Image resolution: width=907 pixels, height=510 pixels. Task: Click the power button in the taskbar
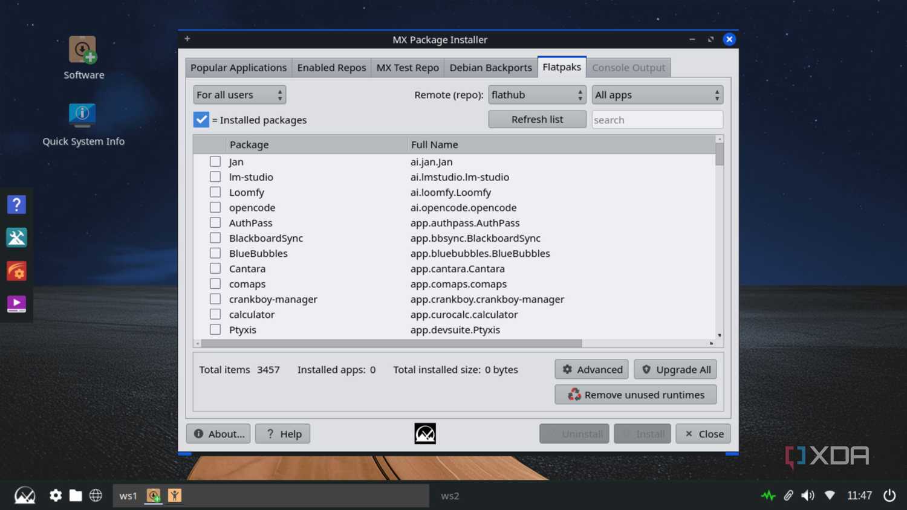click(x=889, y=495)
